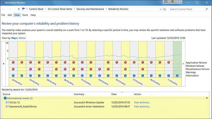Image resolution: width=212 pixels, height=119 pixels.
Task: Open technical details link for VCLibs 12
Action: pyautogui.click(x=142, y=102)
